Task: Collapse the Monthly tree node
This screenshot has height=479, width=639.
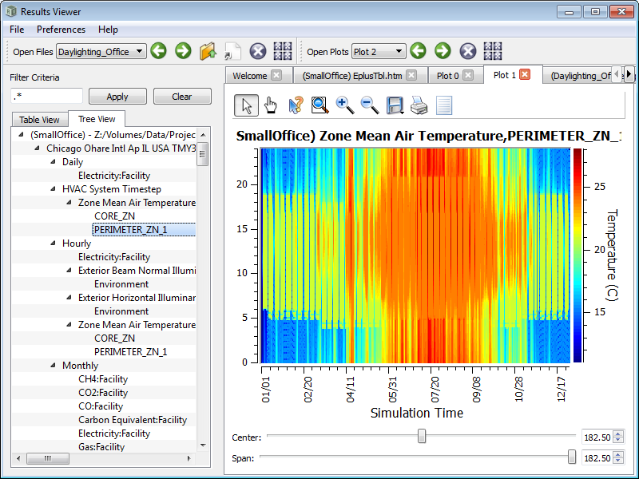Action: (x=53, y=365)
